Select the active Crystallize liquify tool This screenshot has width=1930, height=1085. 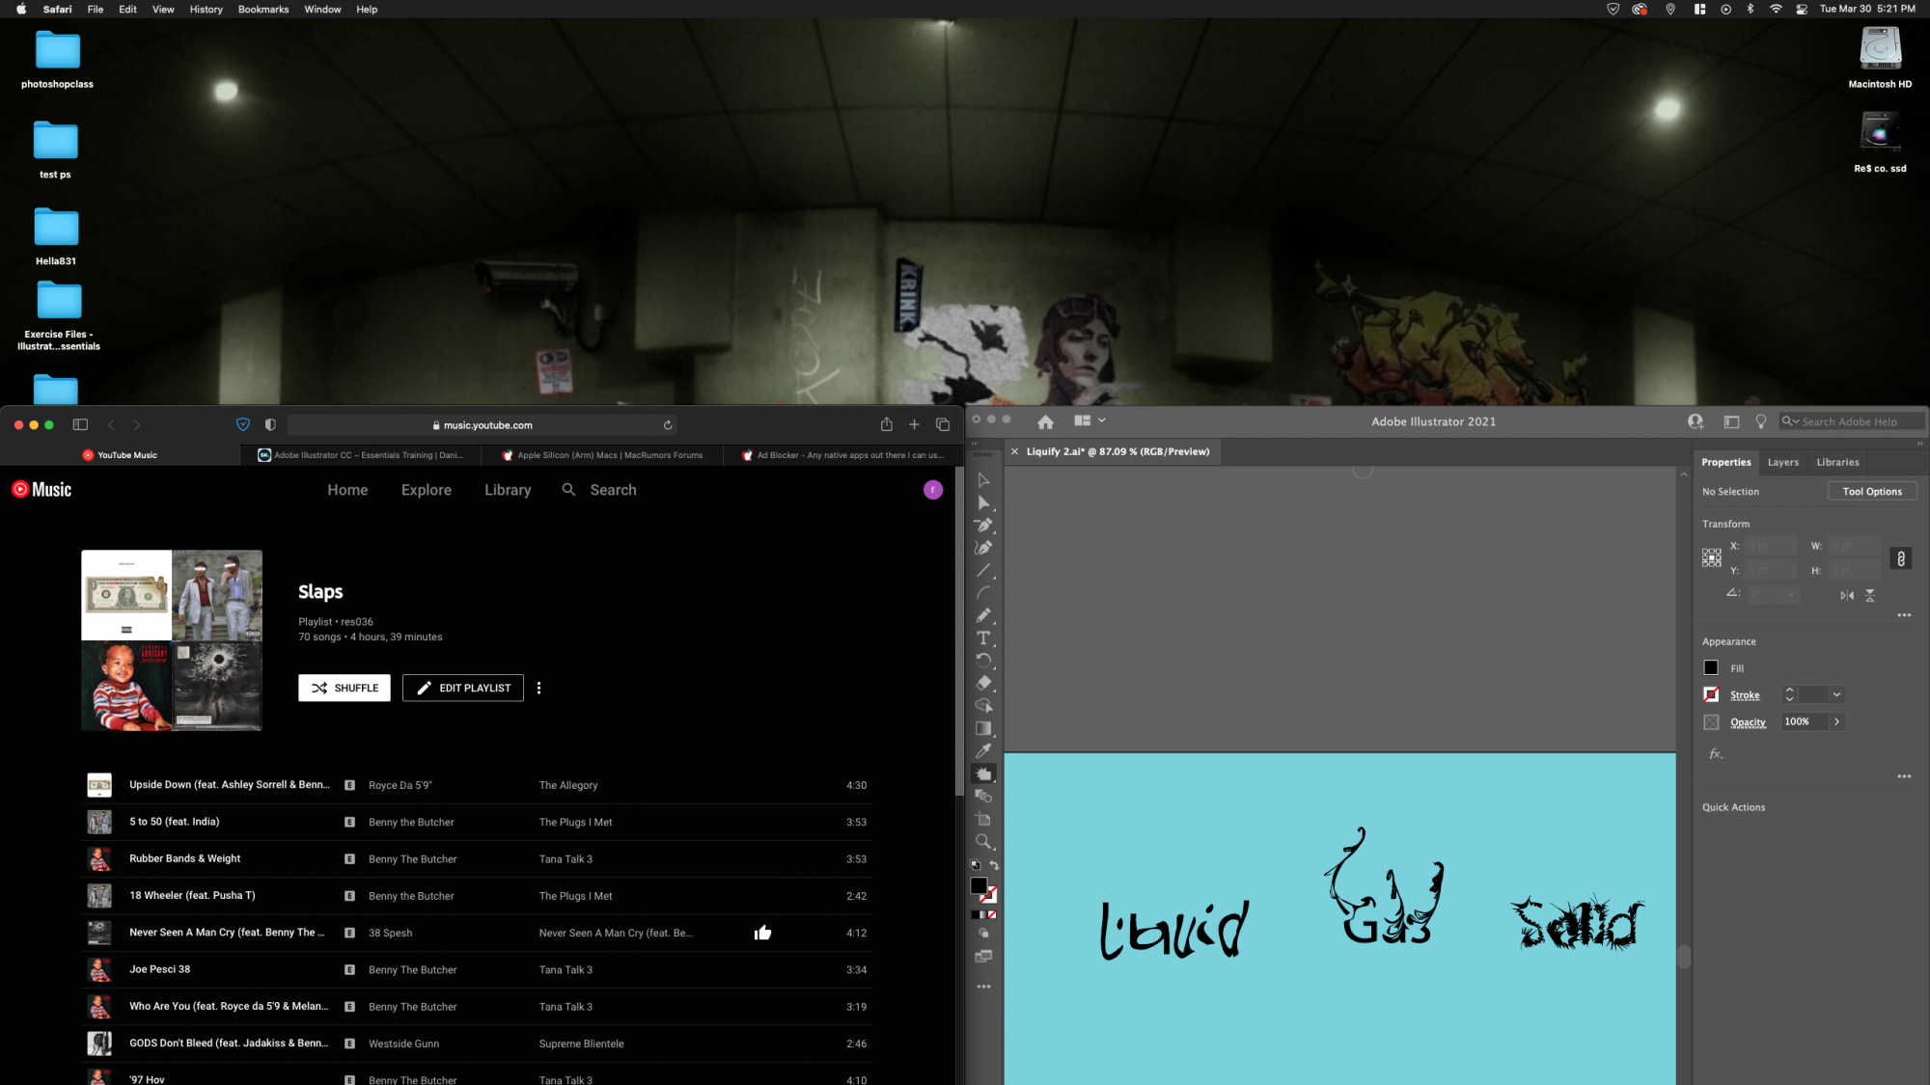[983, 773]
